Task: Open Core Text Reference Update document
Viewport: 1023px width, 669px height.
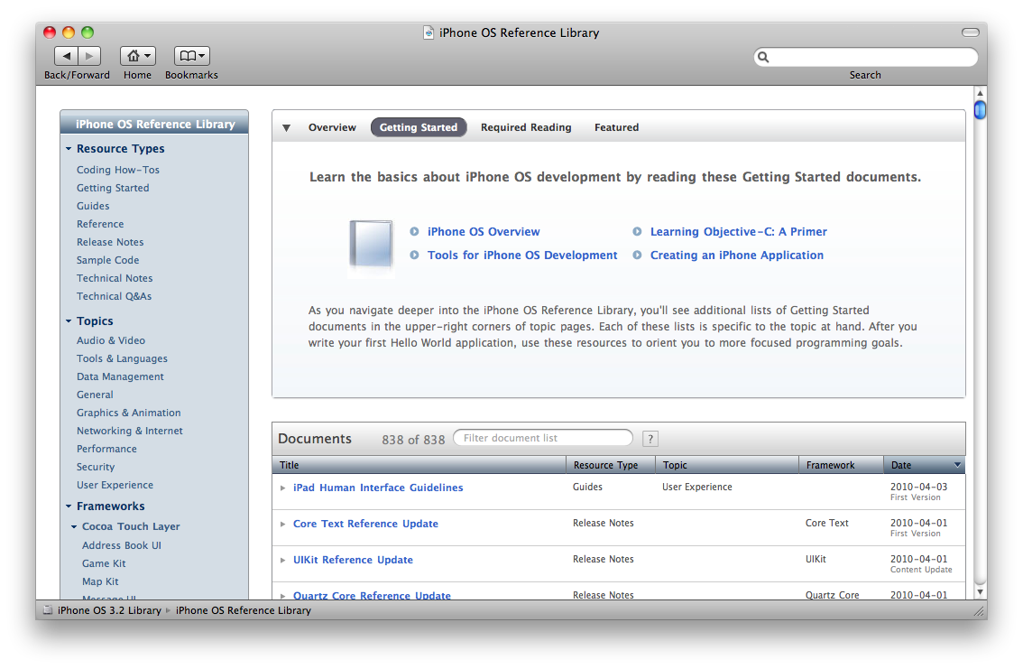Action: click(x=365, y=524)
